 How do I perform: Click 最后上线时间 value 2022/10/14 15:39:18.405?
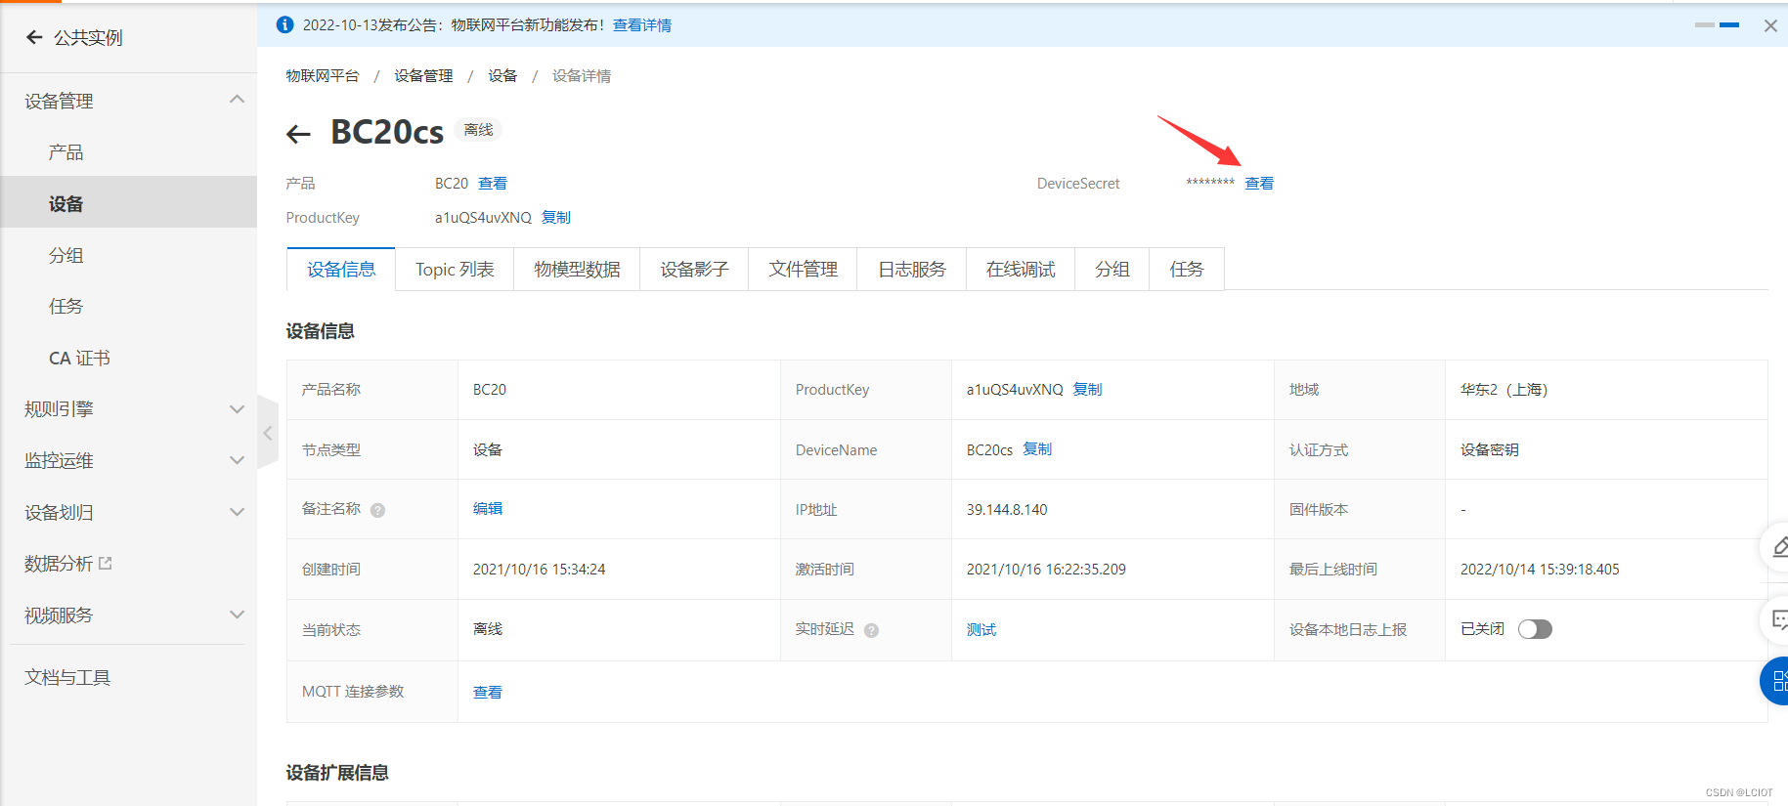[1540, 569]
